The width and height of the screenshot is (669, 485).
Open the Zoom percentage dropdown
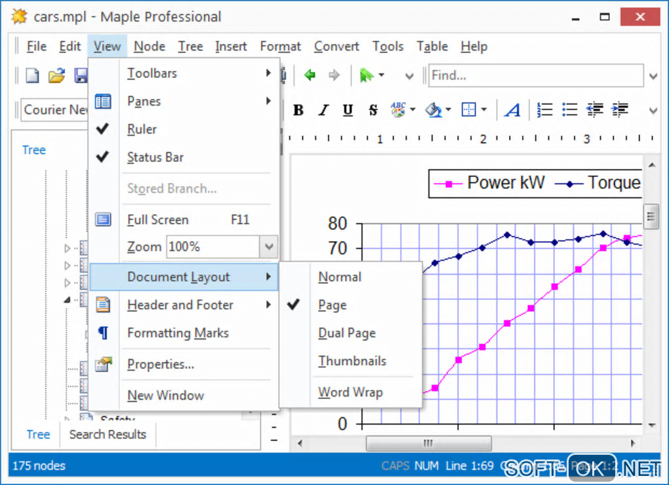[x=268, y=246]
